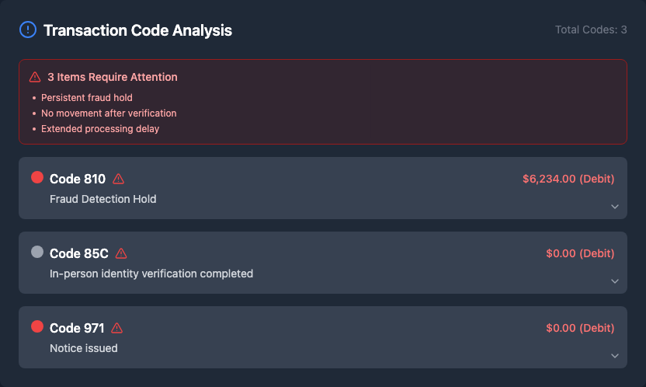
Task: Click the "Persistent fraud hold" attention item
Action: [87, 98]
